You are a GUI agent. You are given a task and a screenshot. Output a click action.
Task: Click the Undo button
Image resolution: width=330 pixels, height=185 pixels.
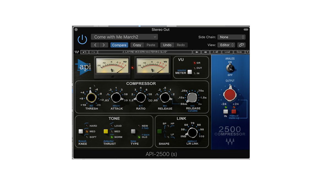coord(167,45)
